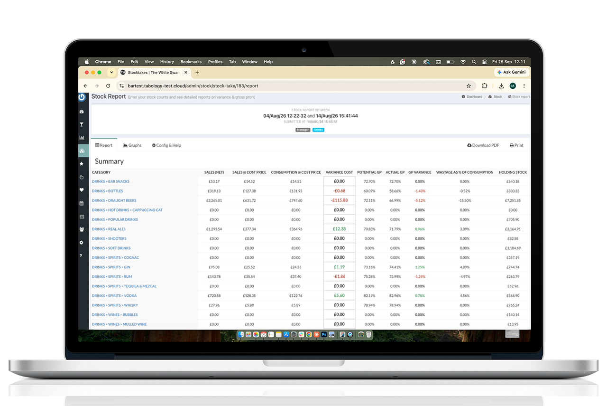Open the Chrome extensions puzzle icon
Screen dimensions: 607x406
point(484,86)
